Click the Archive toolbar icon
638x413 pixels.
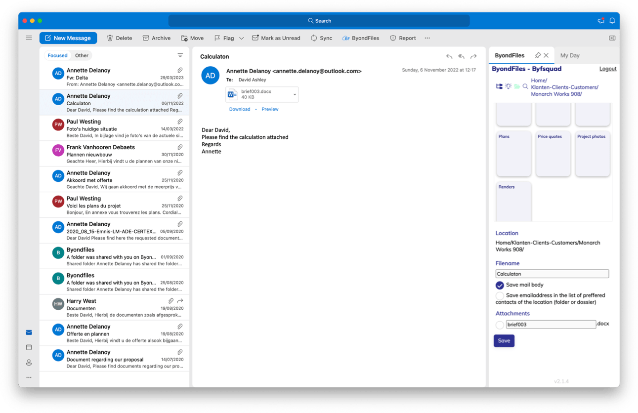(x=146, y=38)
